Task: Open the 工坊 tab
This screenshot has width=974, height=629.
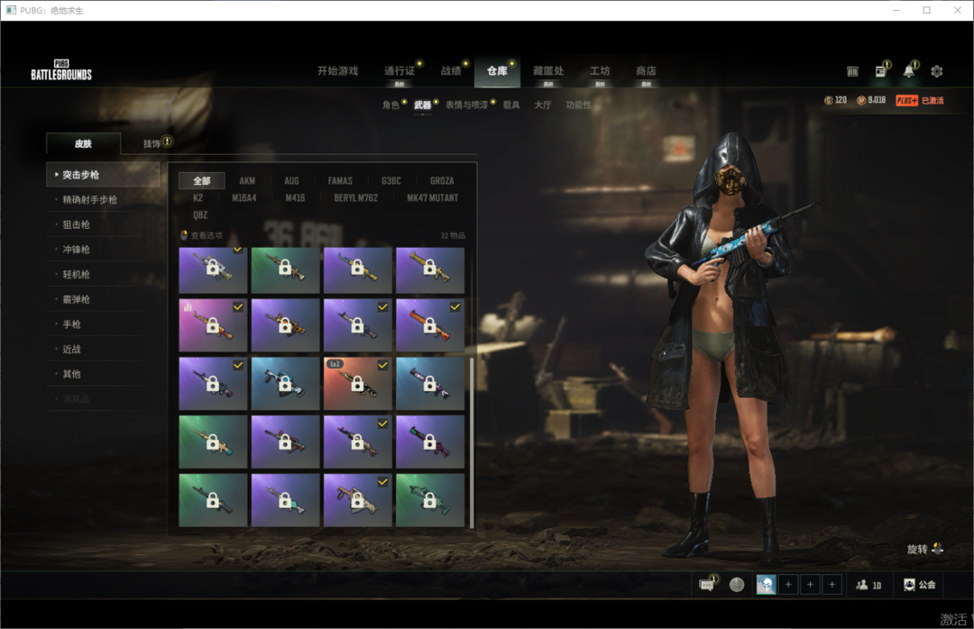Action: [600, 71]
